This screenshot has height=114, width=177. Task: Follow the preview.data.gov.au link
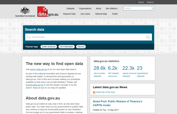pyautogui.click(x=35, y=85)
